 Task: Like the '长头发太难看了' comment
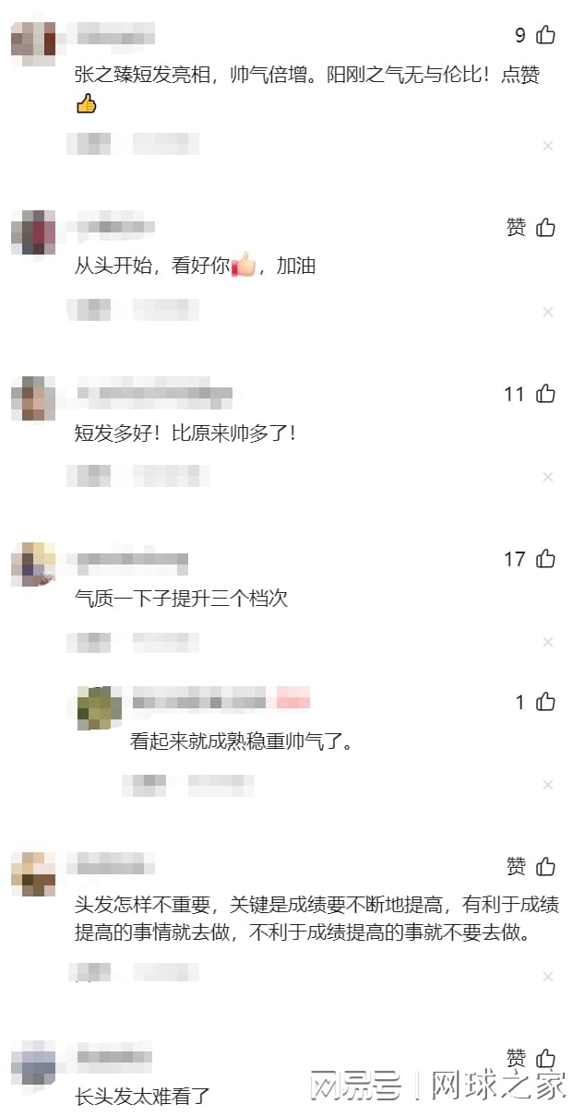coord(546,1057)
